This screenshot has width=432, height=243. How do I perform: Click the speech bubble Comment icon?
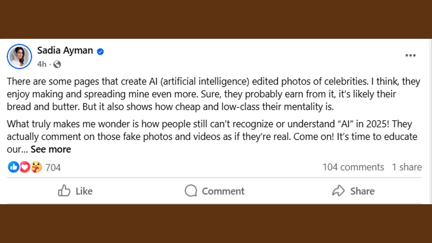click(191, 191)
